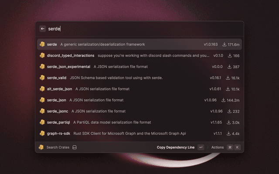279x174 pixels.
Task: Click the download icon for serde_json
Action: pyautogui.click(x=224, y=100)
